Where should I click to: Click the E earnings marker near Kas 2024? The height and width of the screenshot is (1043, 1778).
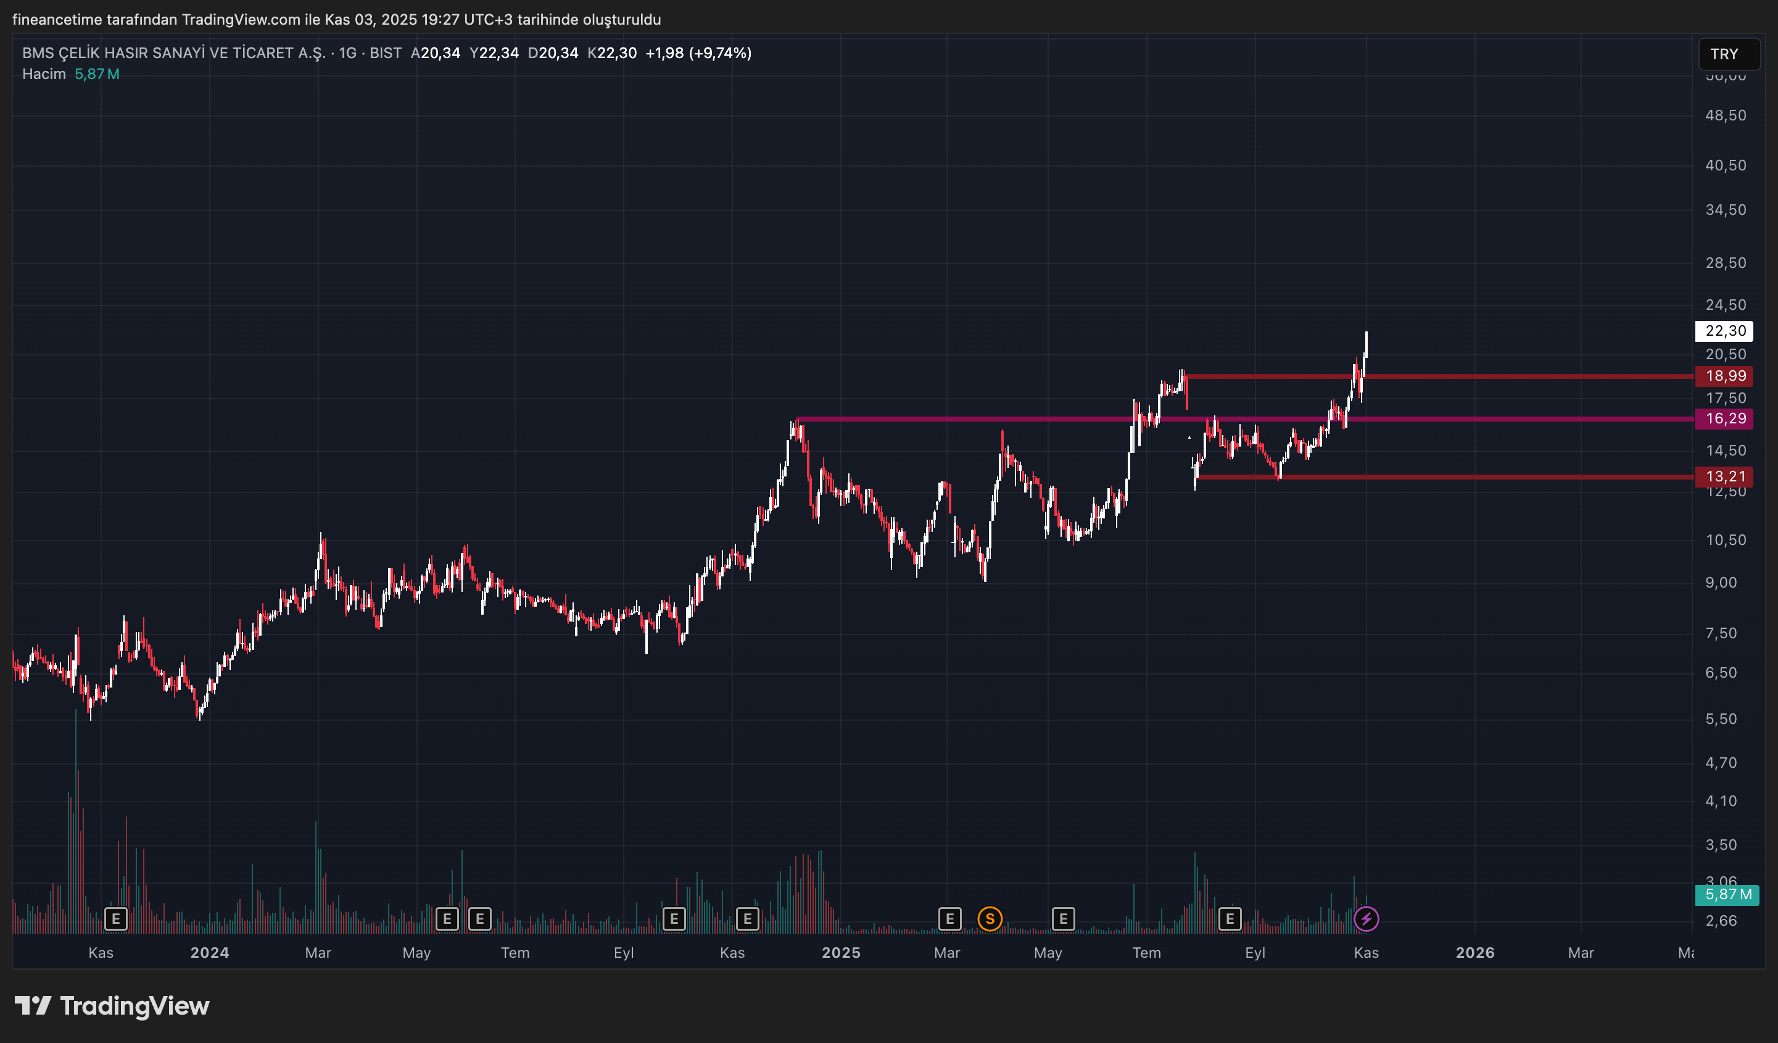click(748, 918)
